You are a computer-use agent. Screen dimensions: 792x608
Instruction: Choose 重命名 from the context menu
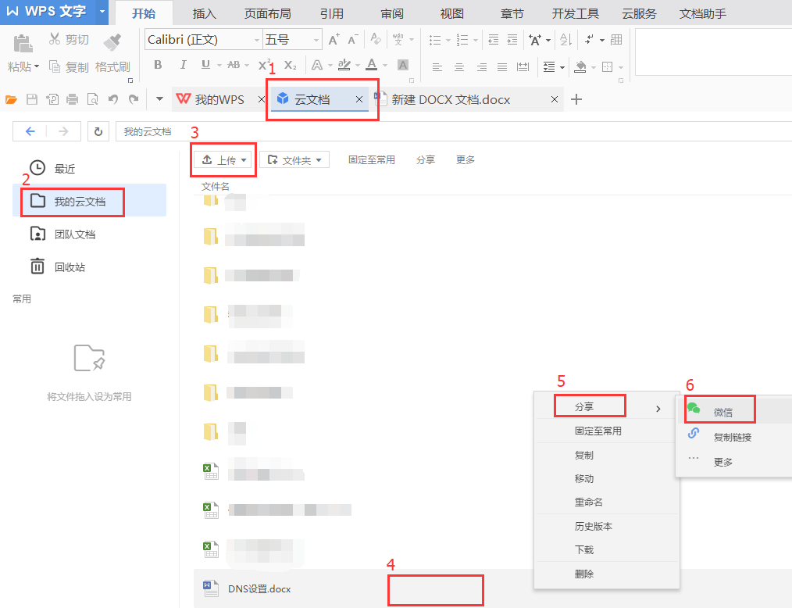click(588, 502)
